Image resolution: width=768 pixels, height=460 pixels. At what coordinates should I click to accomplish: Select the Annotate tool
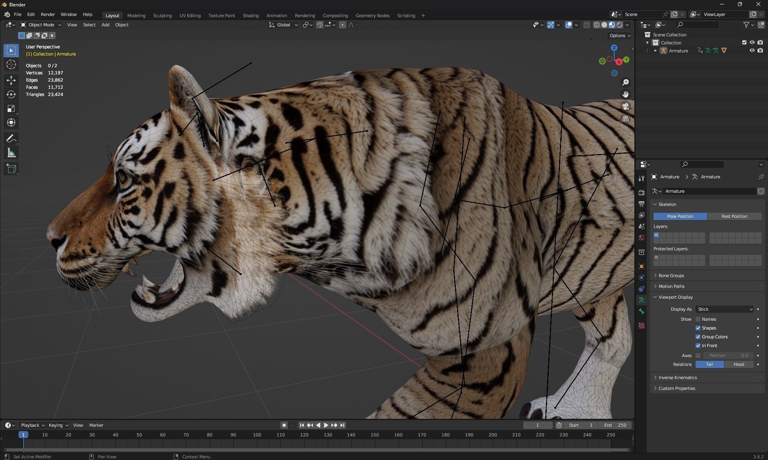coord(11,139)
